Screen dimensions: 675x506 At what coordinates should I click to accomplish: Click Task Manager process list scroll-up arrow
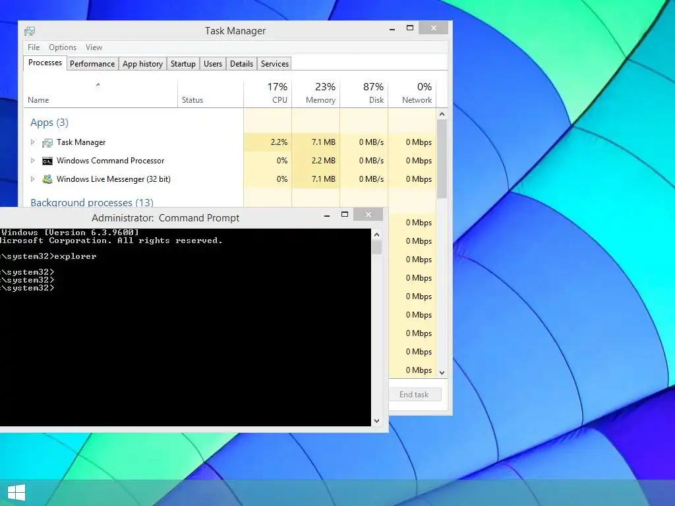click(x=442, y=114)
